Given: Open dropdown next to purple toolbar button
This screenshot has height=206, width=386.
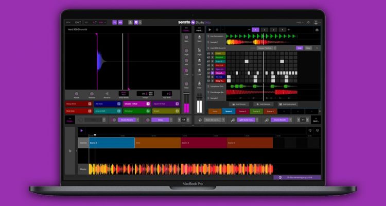Looking at the screenshot, I should (x=140, y=23).
